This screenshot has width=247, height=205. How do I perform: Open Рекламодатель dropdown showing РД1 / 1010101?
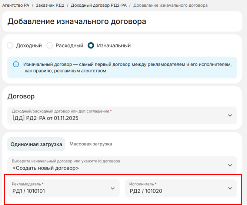pos(59,188)
